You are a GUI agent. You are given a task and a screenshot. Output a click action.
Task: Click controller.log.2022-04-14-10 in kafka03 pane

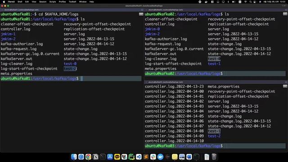click(x=174, y=141)
